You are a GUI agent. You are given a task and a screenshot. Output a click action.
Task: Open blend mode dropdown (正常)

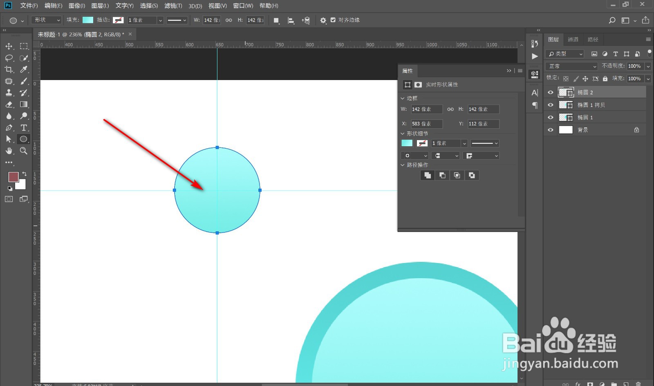[572, 66]
